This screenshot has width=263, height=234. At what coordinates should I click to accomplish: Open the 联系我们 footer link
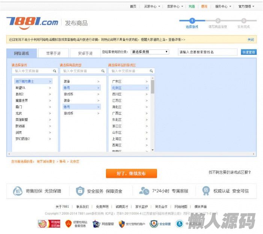[82, 207]
